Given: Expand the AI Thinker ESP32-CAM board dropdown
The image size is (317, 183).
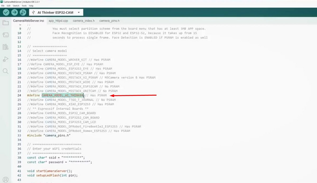Looking at the screenshot, I should tap(56, 13).
